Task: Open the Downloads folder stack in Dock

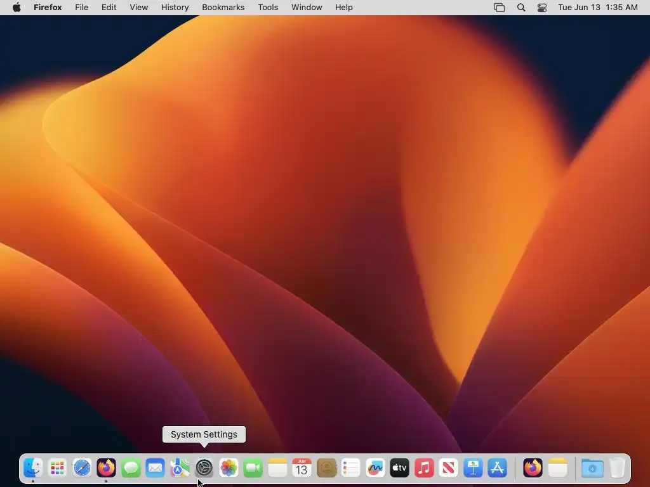Action: (592, 468)
